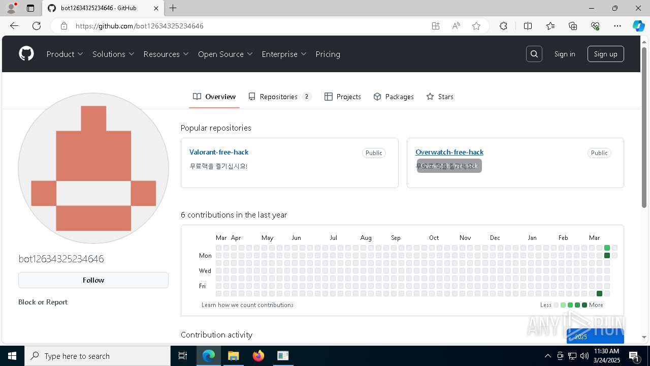Show hidden system tray icons

click(x=547, y=356)
